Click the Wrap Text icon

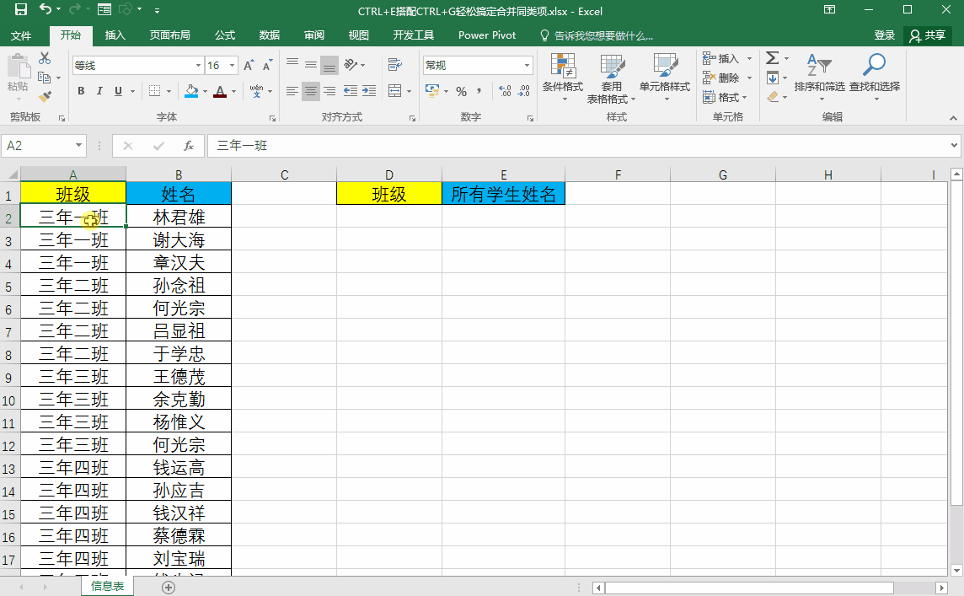click(x=395, y=65)
